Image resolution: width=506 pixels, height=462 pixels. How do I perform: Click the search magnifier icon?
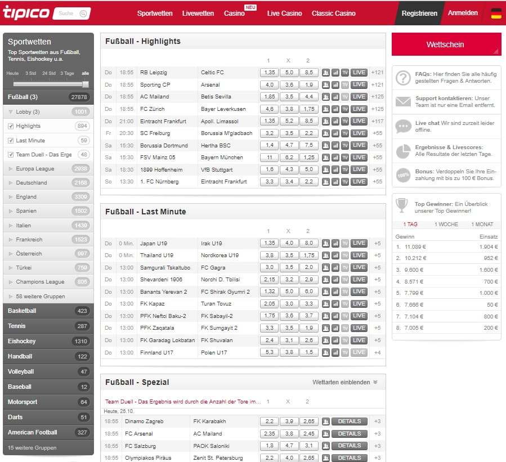coord(83,14)
